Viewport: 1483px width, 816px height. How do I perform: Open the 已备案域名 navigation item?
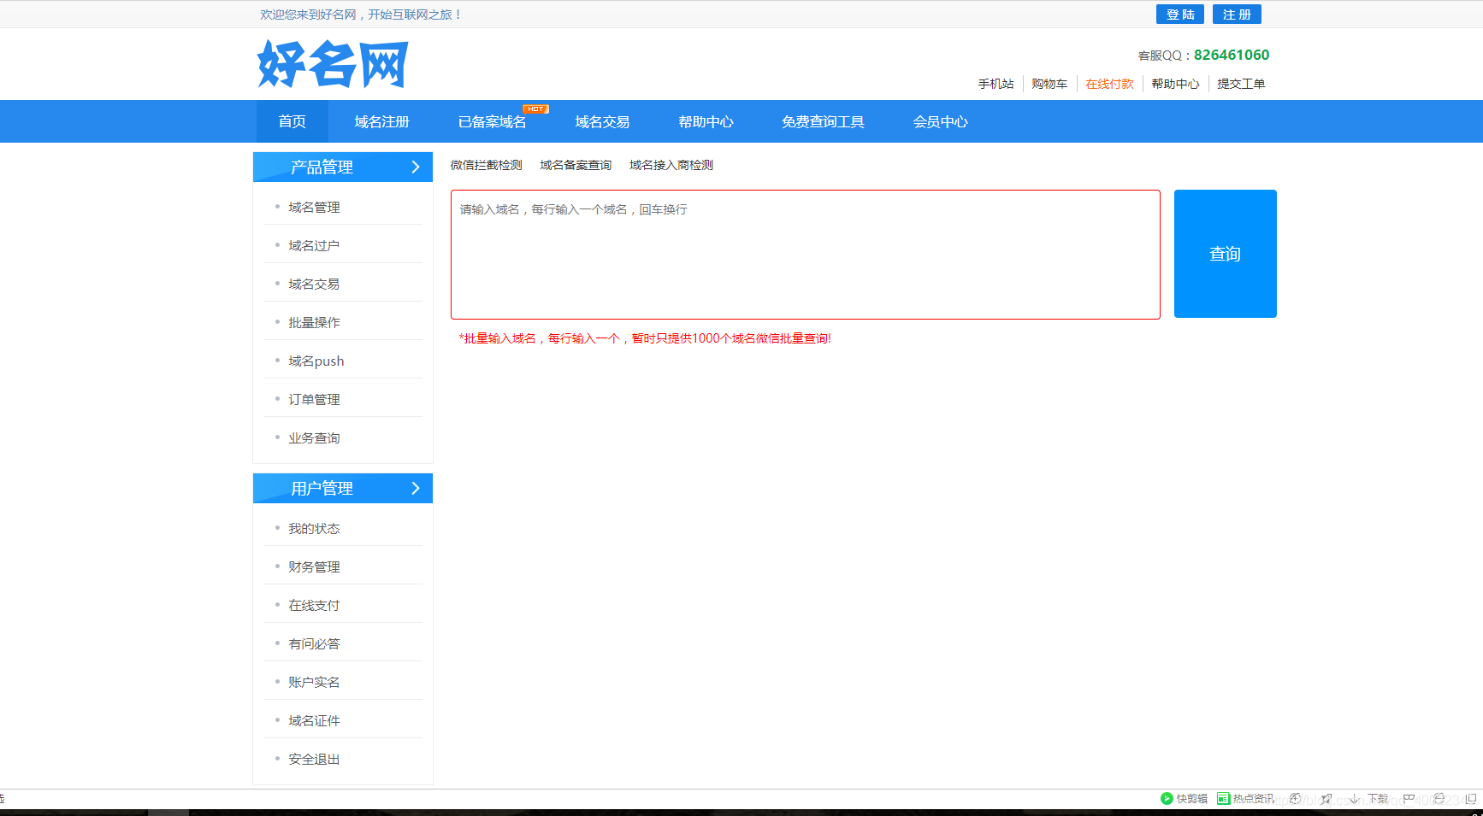[493, 121]
